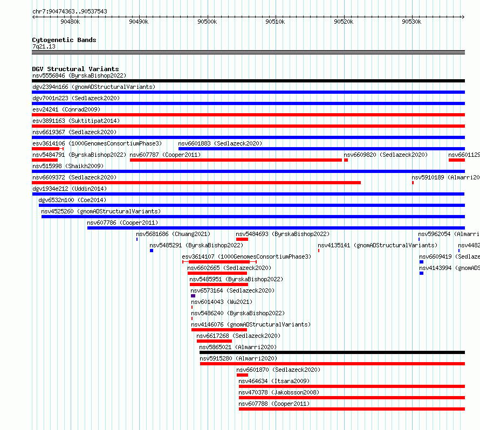Viewport: 480px width, 430px height.
Task: Click the Cytogenetic Bands track title
Action: pos(64,40)
